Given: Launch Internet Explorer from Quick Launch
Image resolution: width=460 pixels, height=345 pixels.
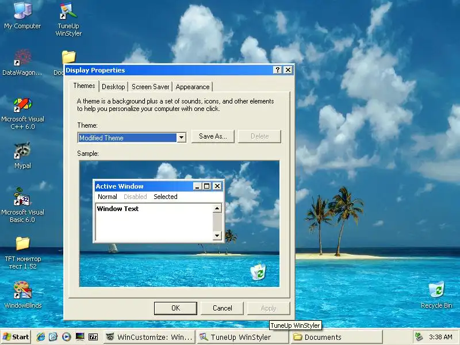Looking at the screenshot, I should (40, 337).
